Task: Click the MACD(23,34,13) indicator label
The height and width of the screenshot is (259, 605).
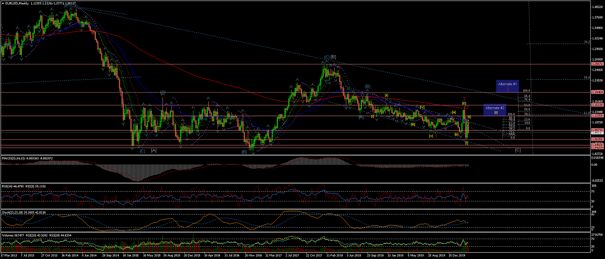Action: pyautogui.click(x=14, y=158)
